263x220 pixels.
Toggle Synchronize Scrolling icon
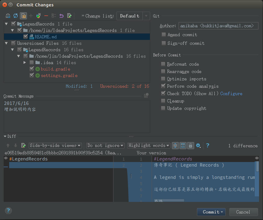(x=183, y=145)
